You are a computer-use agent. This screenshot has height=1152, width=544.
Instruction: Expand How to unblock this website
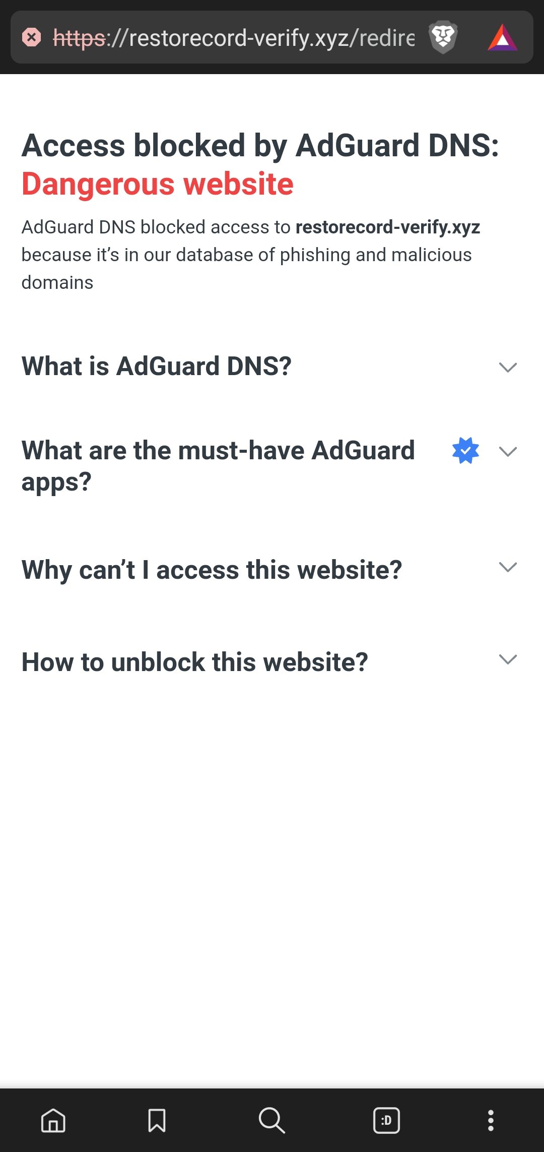click(x=509, y=659)
